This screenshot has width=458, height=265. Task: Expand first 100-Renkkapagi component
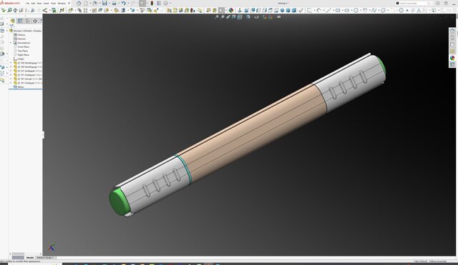tap(11, 63)
